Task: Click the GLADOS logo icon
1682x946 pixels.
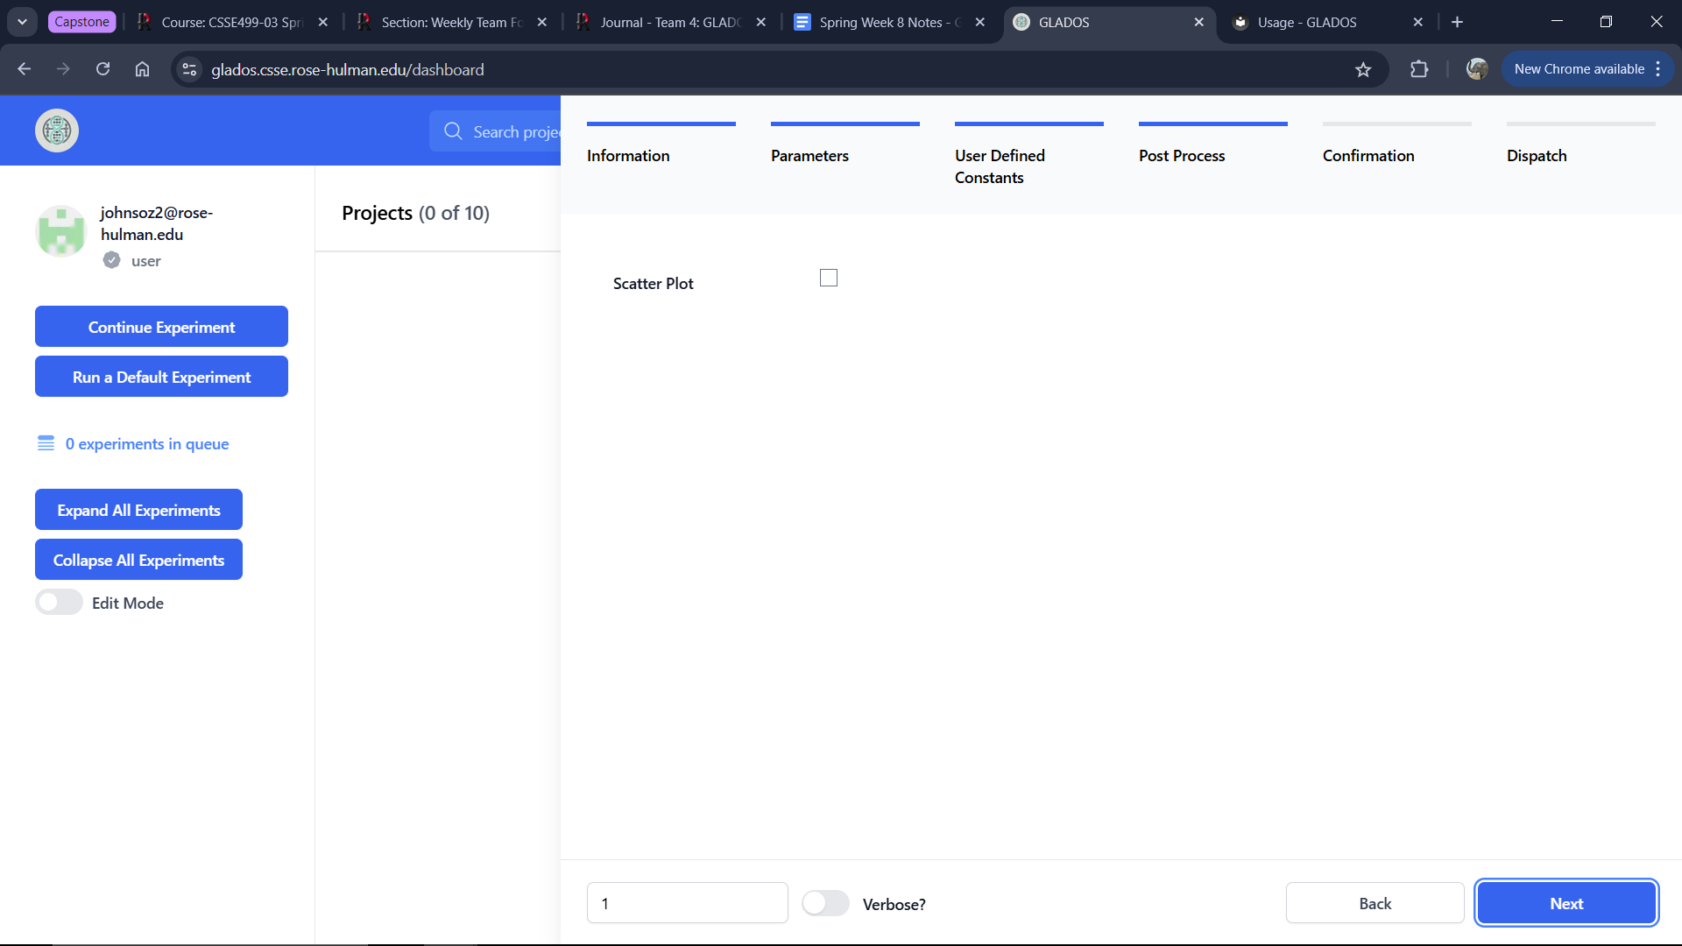Action: coord(57,131)
